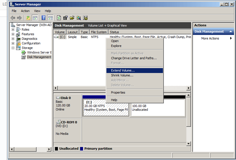Click the Refresh toolbar icon
This screenshot has height=160, width=236.
[59, 18]
